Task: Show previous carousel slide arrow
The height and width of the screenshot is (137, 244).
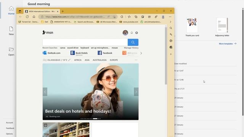Action: click(x=45, y=92)
